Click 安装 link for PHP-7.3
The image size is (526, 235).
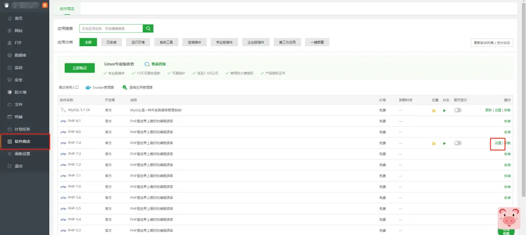tap(507, 154)
